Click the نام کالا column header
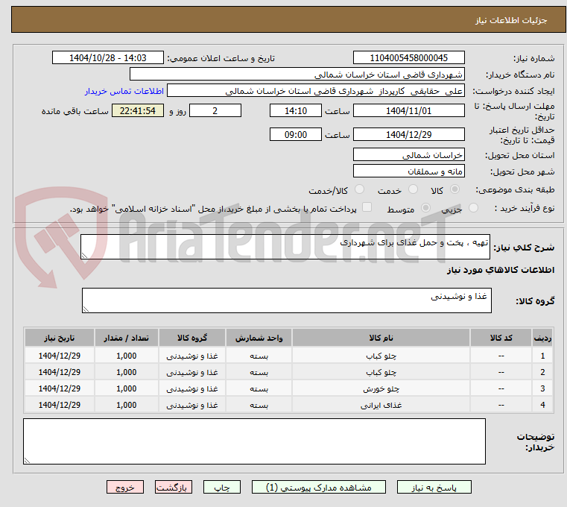Screen dimensions: 567x507 (x=381, y=338)
